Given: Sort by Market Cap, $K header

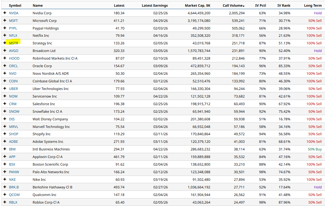Looking at the screenshot, I should [x=198, y=5].
